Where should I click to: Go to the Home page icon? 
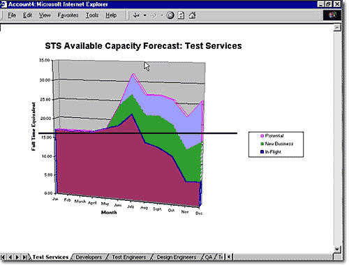[x=192, y=15]
